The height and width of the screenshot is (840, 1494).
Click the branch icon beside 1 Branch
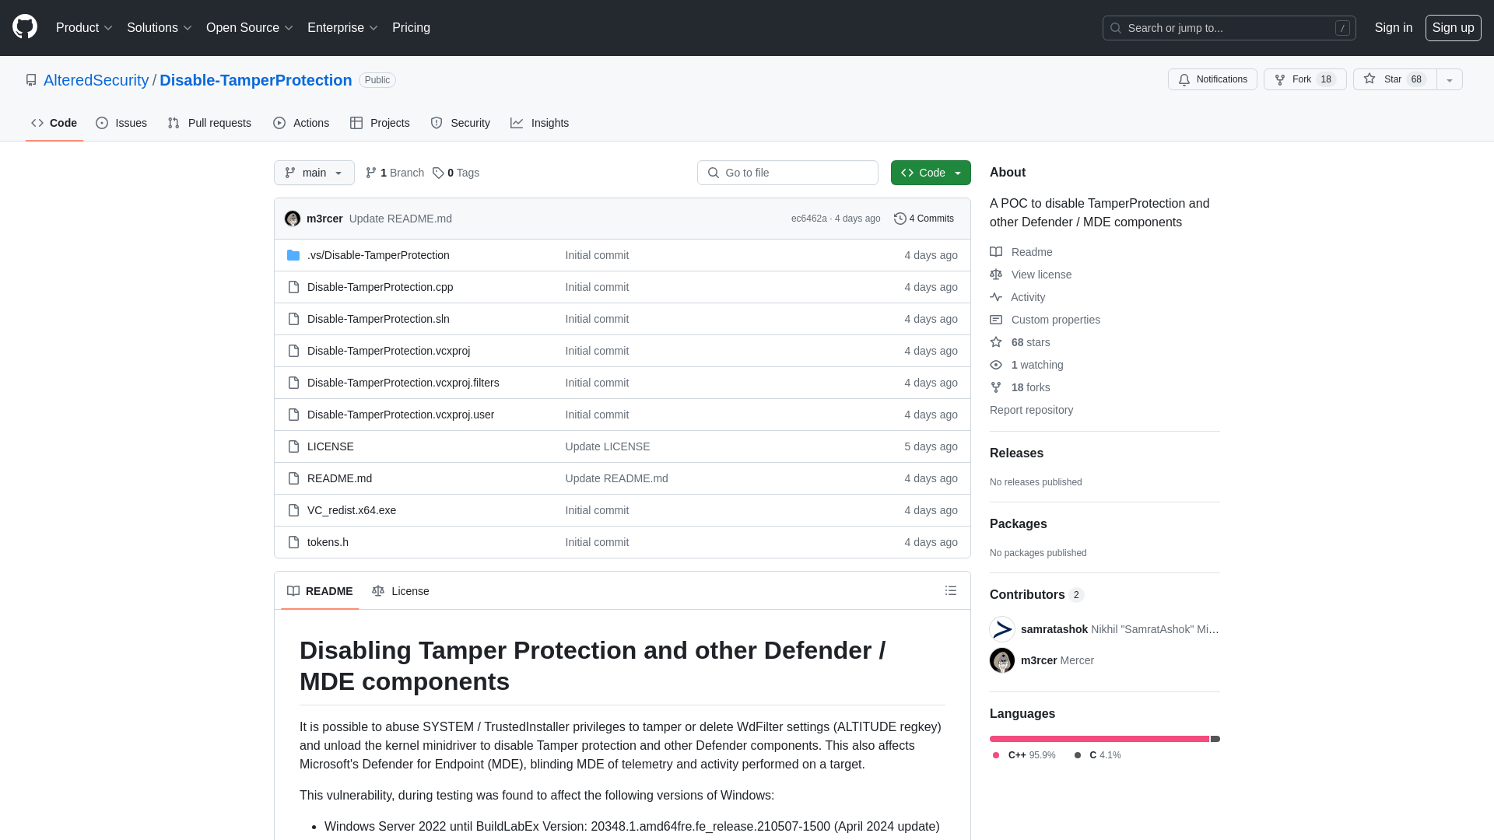coord(371,173)
